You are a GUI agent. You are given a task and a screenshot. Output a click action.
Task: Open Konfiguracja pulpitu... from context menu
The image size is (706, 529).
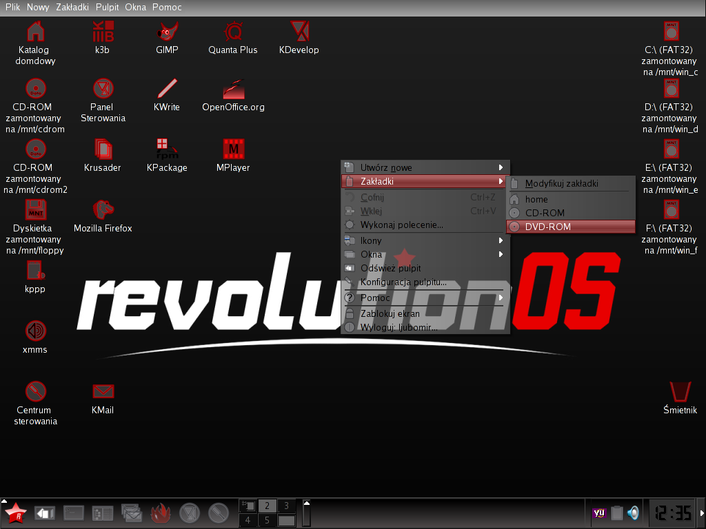tap(425, 282)
